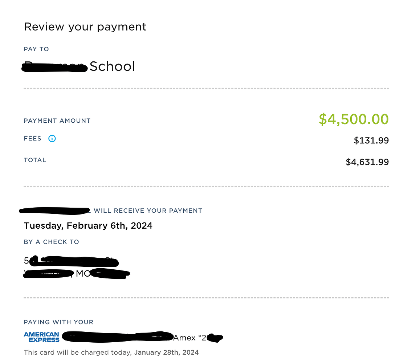The width and height of the screenshot is (416, 363).
Task: Click the BY A CHECK TO label
Action: click(51, 242)
